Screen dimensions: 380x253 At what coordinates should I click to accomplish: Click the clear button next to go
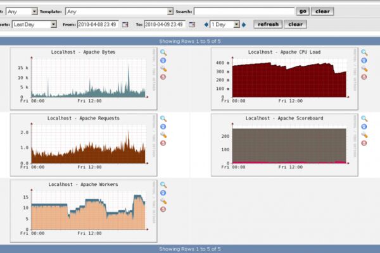tap(322, 11)
